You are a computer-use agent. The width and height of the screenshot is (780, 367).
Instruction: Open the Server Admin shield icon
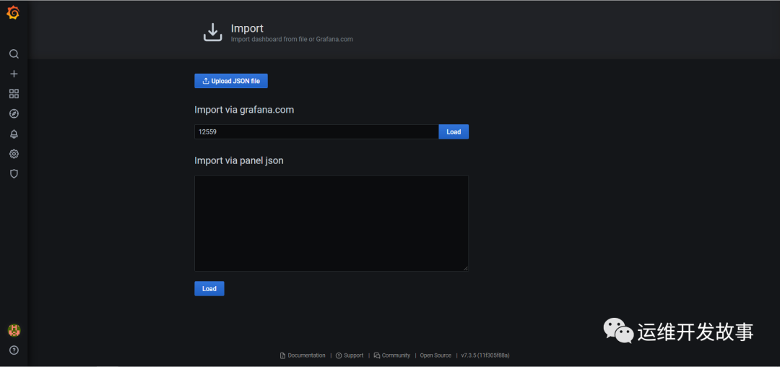14,173
